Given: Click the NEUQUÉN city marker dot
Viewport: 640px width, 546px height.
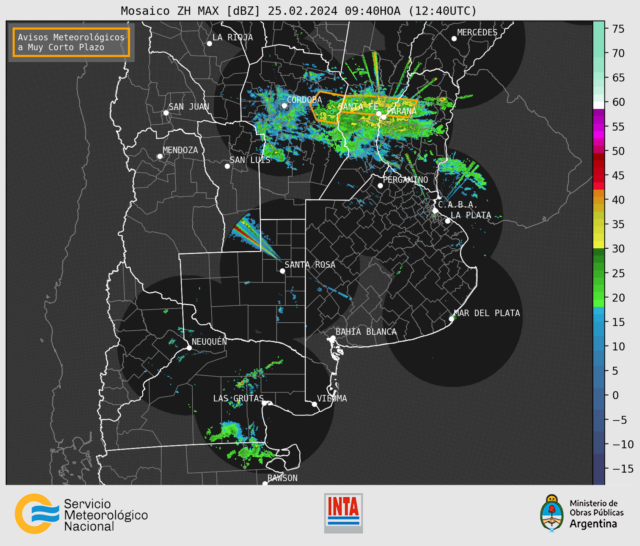Looking at the screenshot, I should point(189,348).
